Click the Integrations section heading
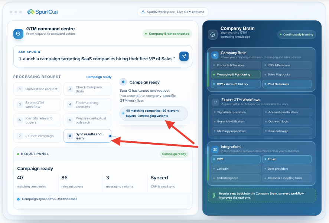Image resolution: width=329 pixels, height=223 pixels. 231,147
